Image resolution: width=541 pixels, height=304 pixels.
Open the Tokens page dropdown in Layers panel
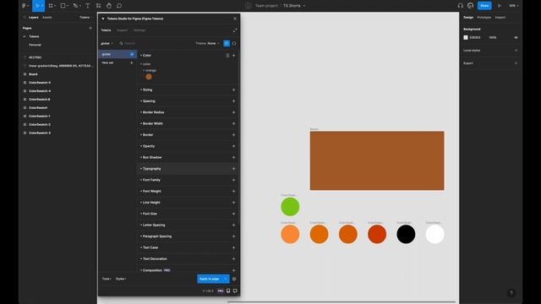coord(85,17)
